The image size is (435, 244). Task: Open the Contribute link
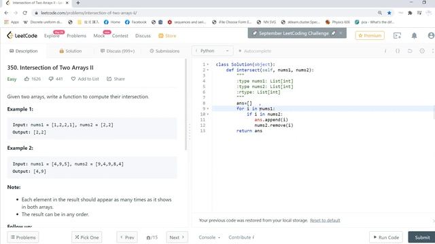pyautogui.click(x=241, y=237)
